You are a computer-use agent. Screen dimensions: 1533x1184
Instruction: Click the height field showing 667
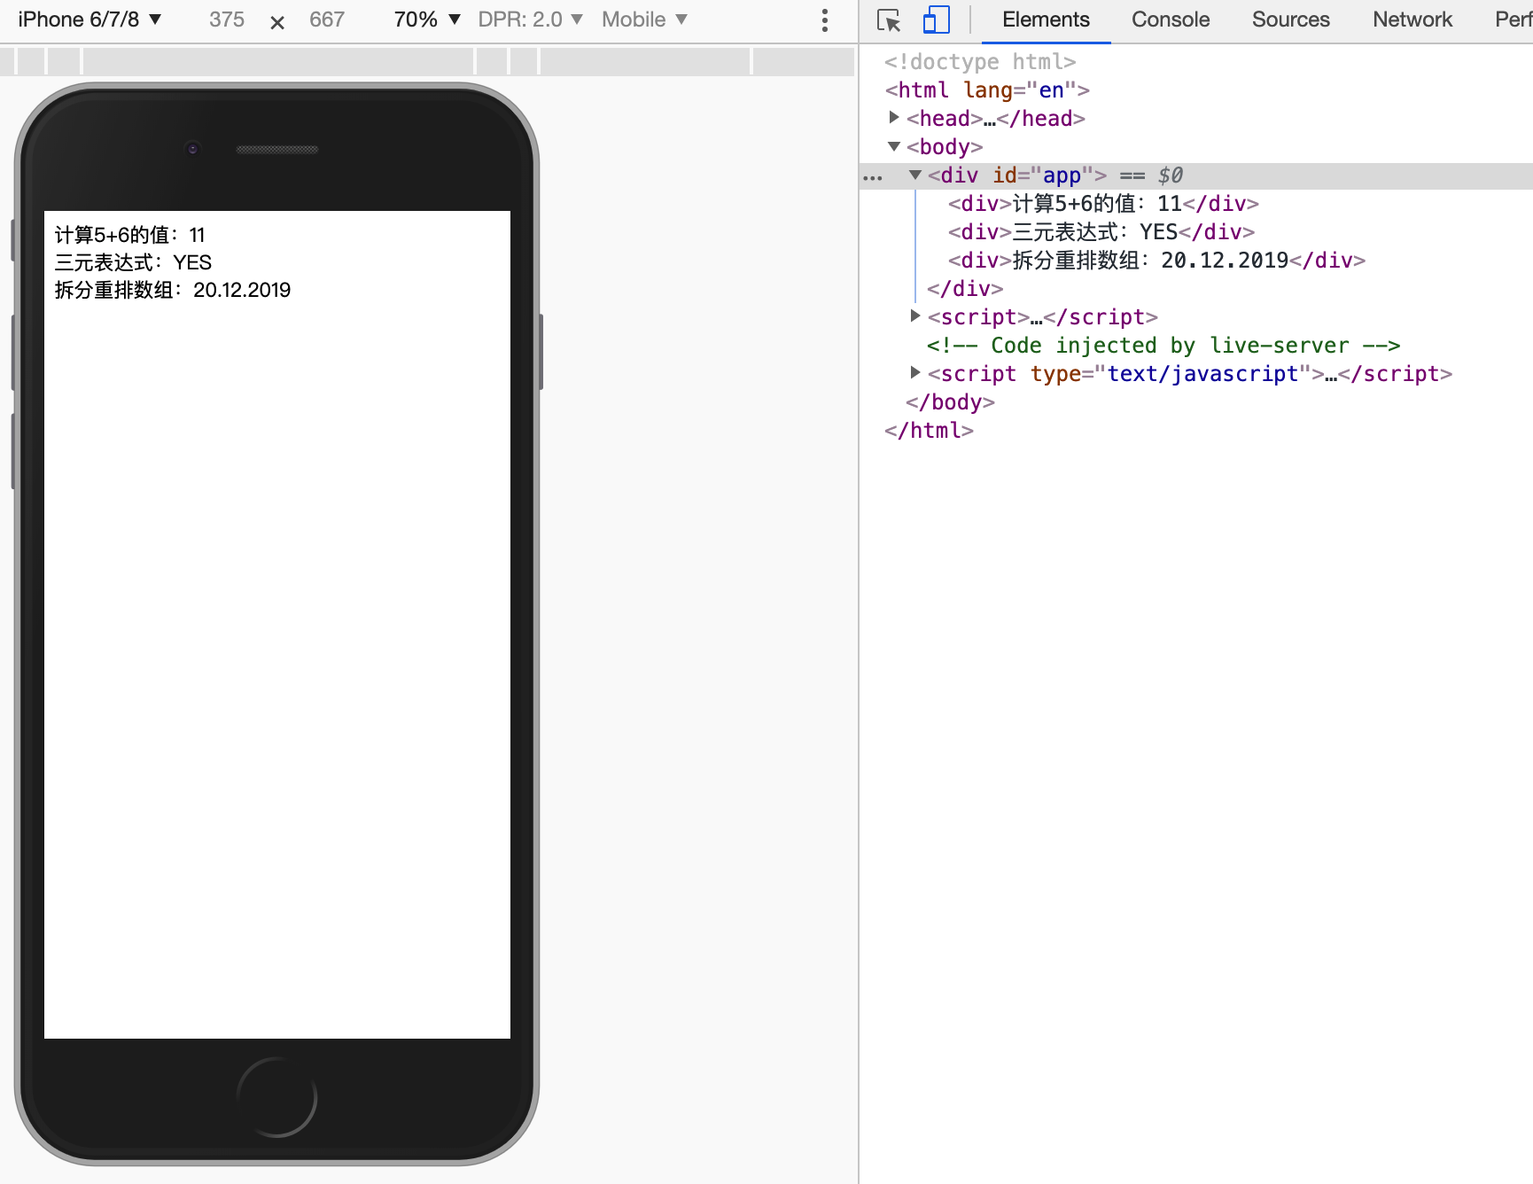click(327, 19)
